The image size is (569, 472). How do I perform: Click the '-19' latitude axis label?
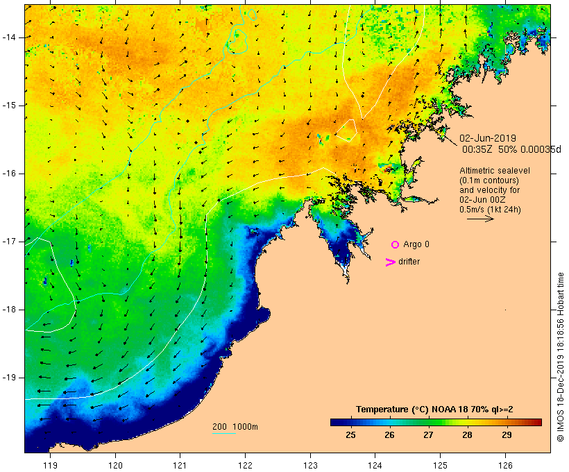(x=9, y=378)
